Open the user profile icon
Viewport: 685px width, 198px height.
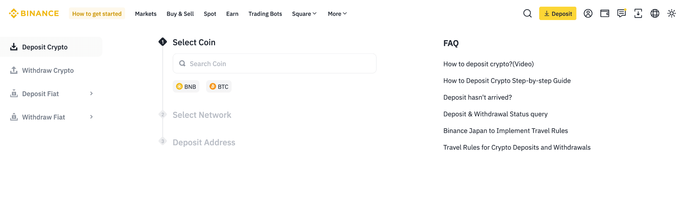[588, 13]
